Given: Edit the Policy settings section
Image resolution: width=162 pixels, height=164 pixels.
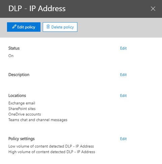Looking at the screenshot, I should point(123,139).
